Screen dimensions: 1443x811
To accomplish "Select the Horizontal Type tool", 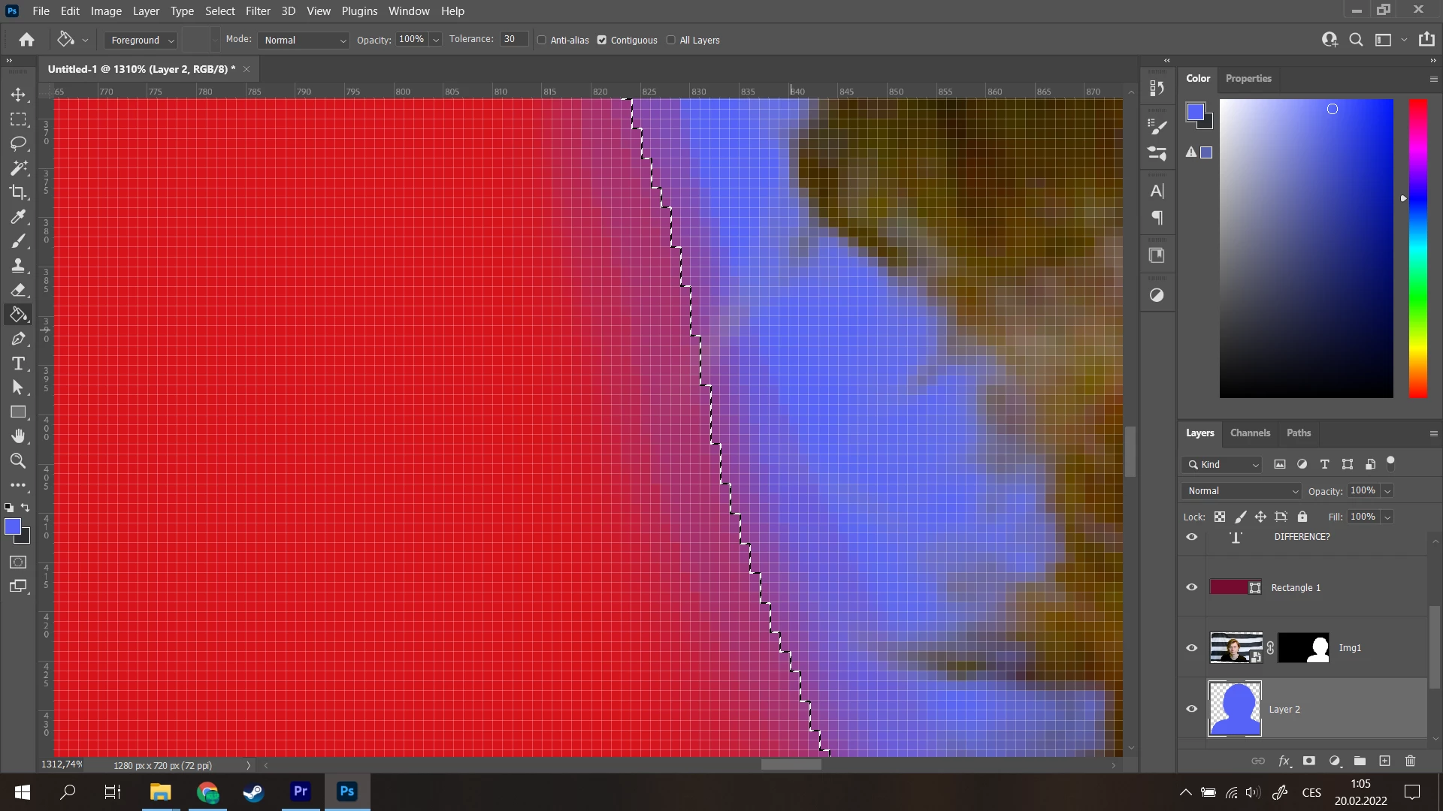I will (x=19, y=363).
